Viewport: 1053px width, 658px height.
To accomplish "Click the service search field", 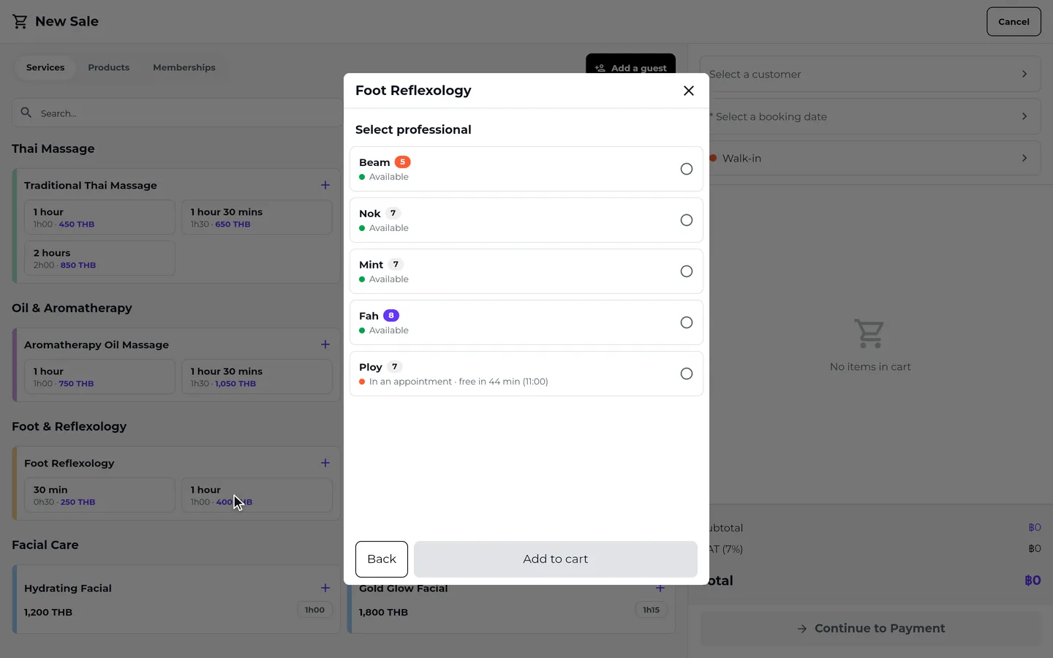I will (177, 113).
